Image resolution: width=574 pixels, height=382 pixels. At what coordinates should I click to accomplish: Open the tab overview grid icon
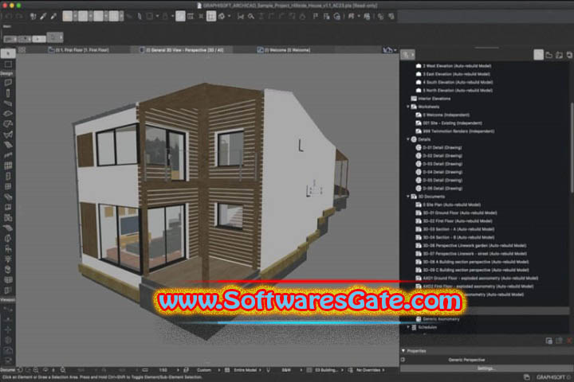[22, 49]
